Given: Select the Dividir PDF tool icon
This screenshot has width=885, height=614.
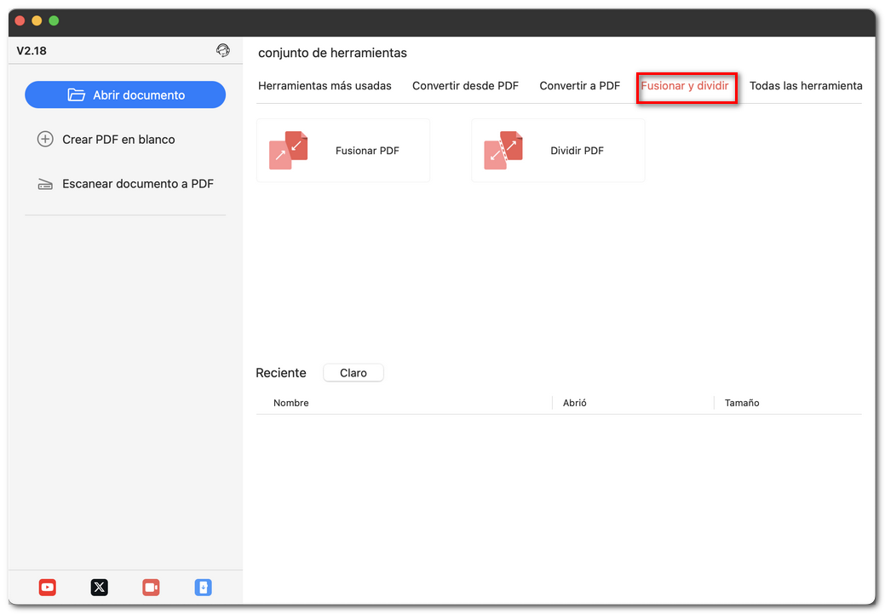Looking at the screenshot, I should click(503, 149).
